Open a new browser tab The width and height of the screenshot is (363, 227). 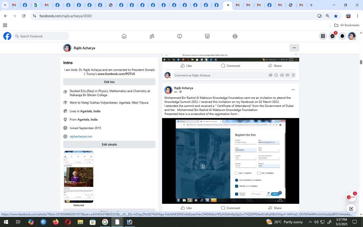(x=311, y=5)
